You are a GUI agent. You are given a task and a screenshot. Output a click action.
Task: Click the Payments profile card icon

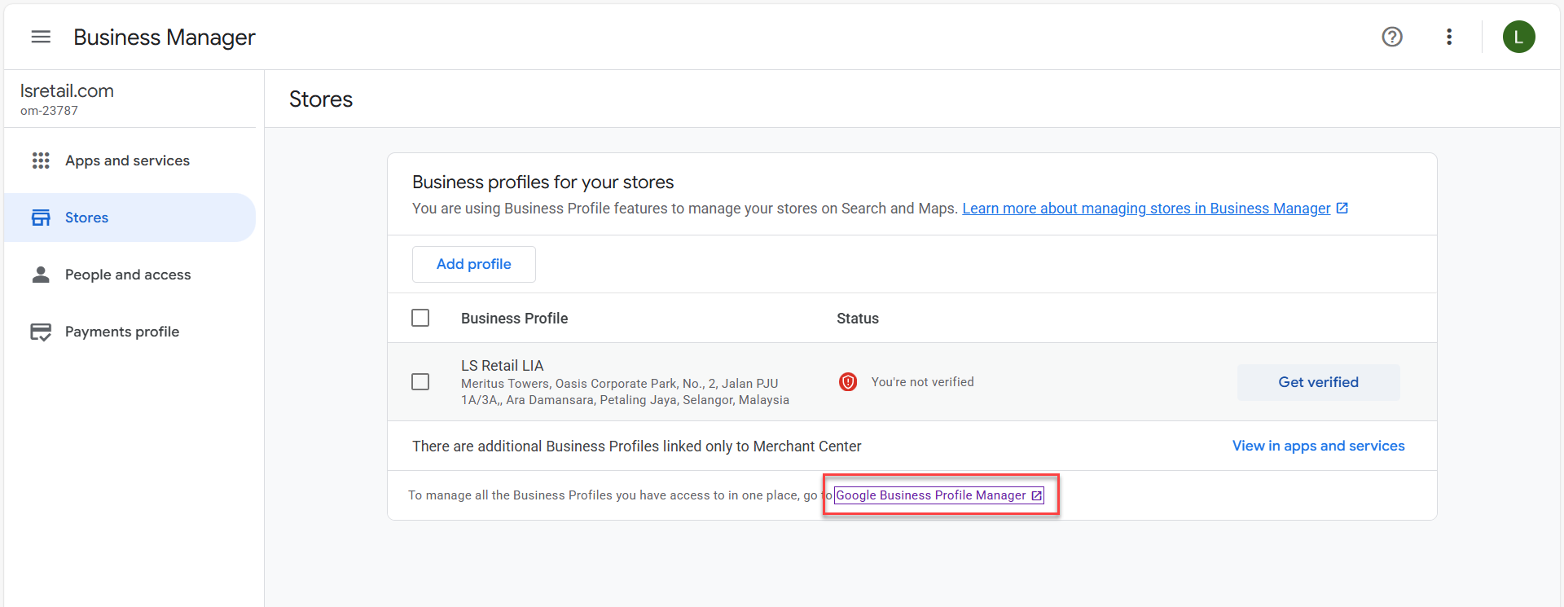(x=41, y=332)
